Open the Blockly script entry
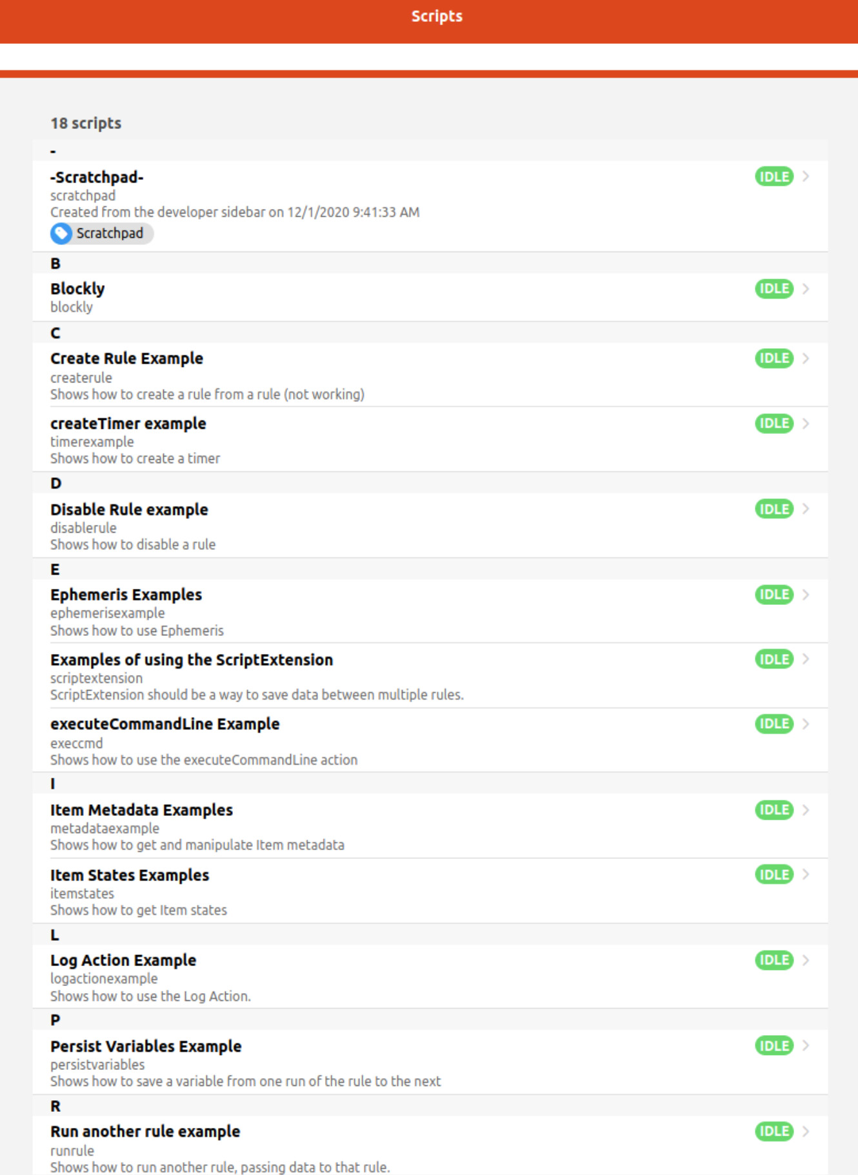The image size is (858, 1175). coord(430,297)
